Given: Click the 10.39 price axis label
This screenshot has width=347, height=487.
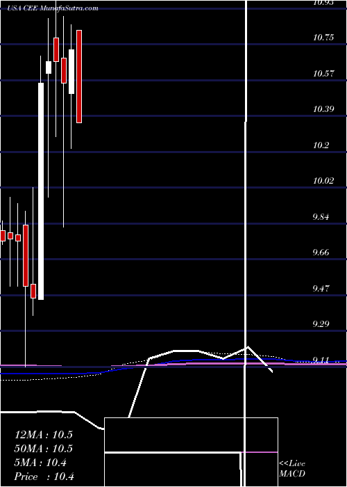Looking at the screenshot, I should [323, 109].
